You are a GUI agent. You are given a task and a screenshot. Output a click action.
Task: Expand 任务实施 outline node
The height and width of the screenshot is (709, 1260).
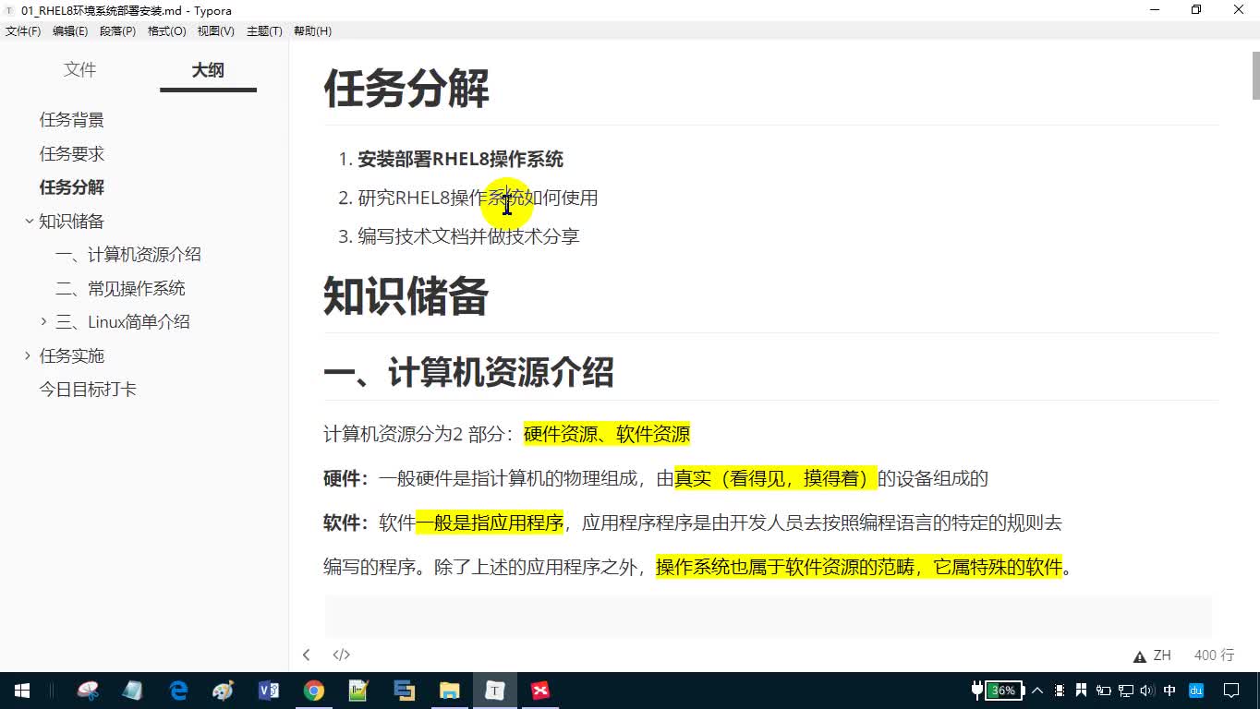[x=28, y=356]
